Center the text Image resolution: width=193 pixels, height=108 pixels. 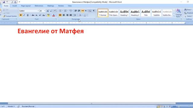[64, 15]
